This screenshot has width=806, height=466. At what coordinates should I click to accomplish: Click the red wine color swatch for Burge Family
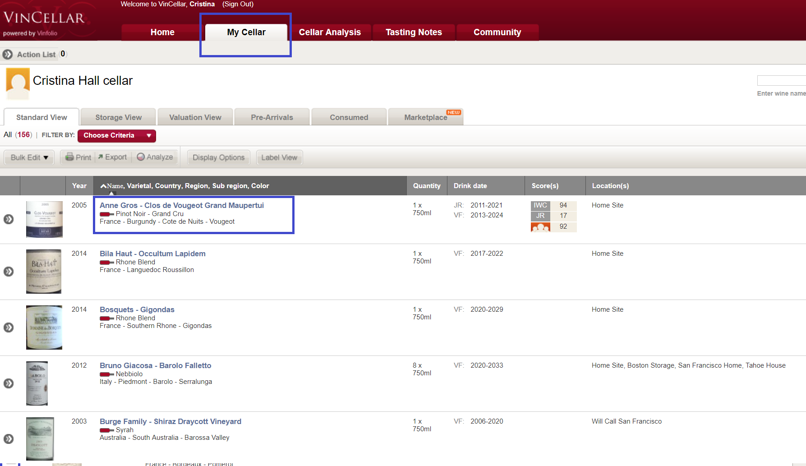click(x=107, y=430)
